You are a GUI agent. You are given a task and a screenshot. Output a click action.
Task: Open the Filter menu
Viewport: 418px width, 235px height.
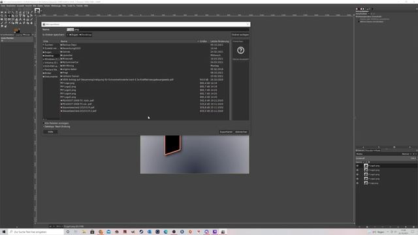tap(64, 6)
